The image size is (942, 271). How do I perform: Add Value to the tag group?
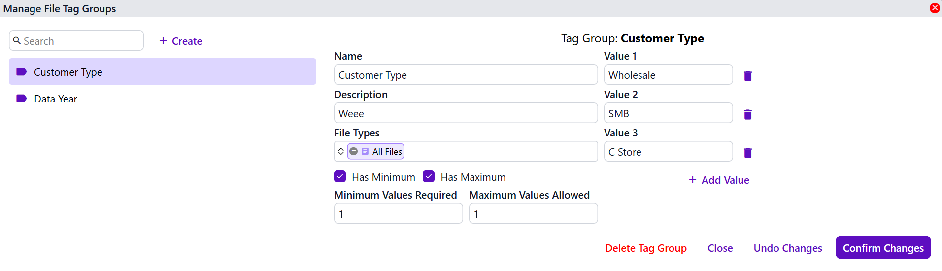[x=719, y=180]
